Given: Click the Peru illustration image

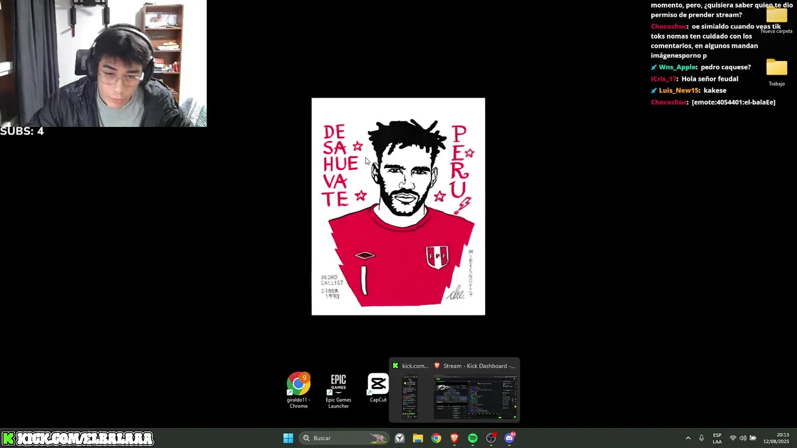Looking at the screenshot, I should (398, 206).
